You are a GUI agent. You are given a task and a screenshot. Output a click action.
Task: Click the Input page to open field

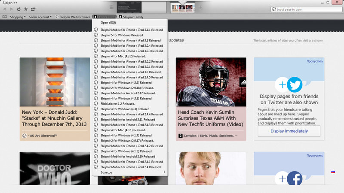pos(306,9)
